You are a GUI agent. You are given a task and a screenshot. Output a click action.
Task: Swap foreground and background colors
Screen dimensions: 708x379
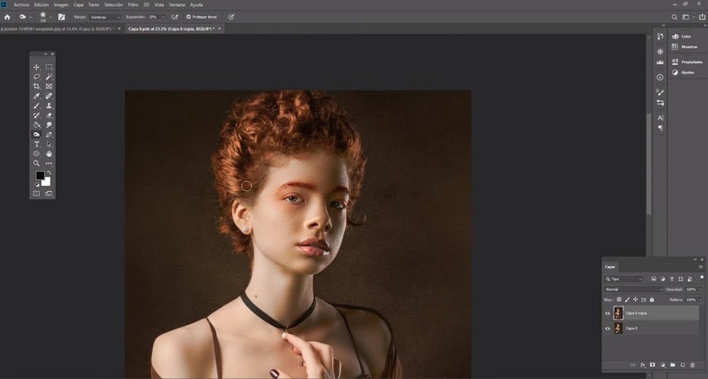click(49, 173)
